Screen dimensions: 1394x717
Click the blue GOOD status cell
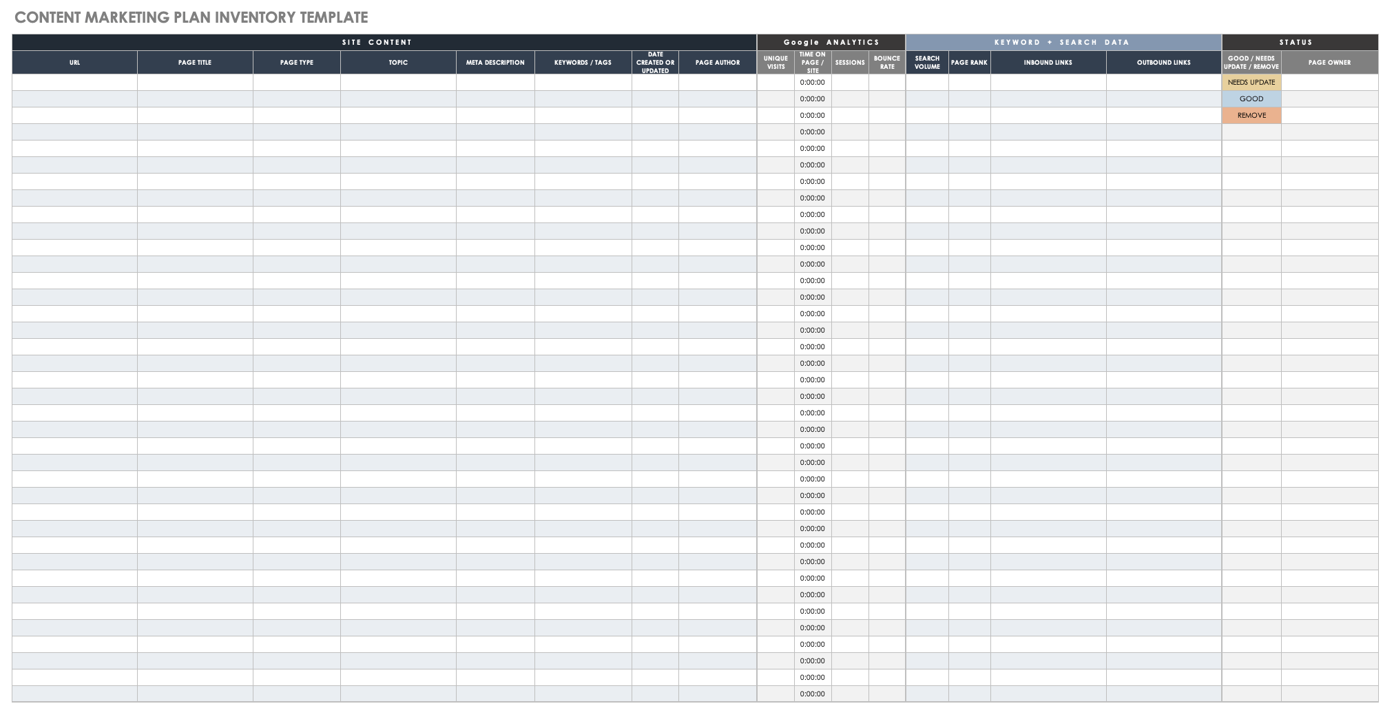click(1251, 99)
